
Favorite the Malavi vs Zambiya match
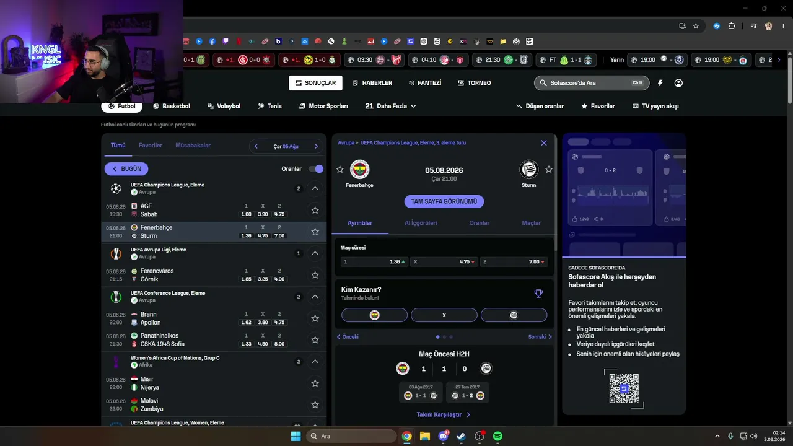click(x=315, y=404)
